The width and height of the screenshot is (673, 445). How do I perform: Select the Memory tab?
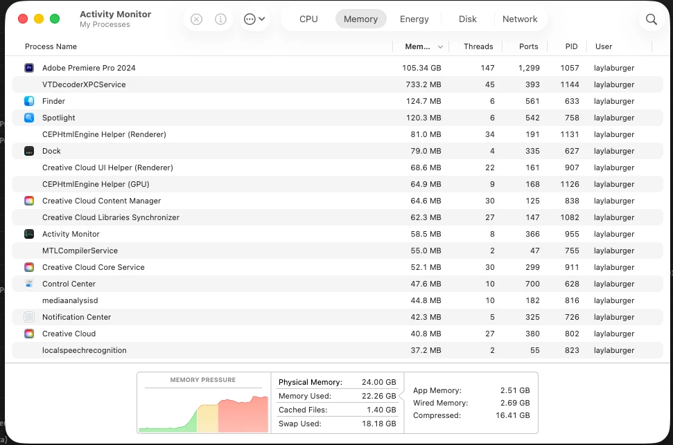[x=360, y=19]
